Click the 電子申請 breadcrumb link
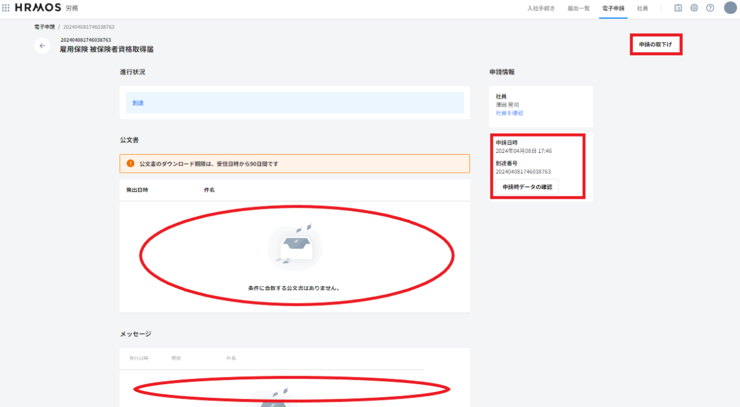 [44, 27]
